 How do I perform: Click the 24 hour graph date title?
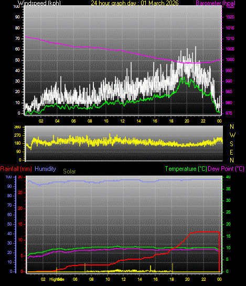(x=135, y=3)
